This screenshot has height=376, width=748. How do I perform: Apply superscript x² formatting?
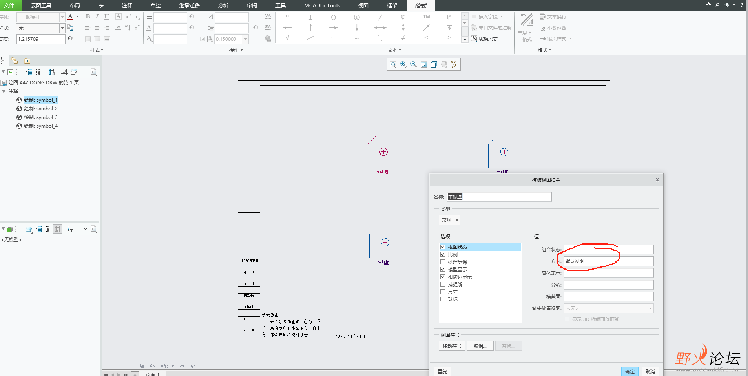[x=128, y=16]
